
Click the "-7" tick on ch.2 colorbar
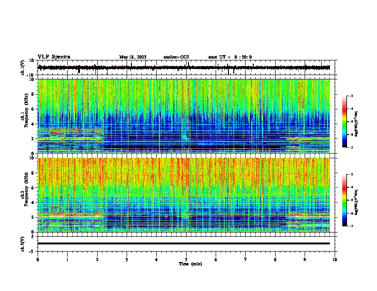pos(351,226)
